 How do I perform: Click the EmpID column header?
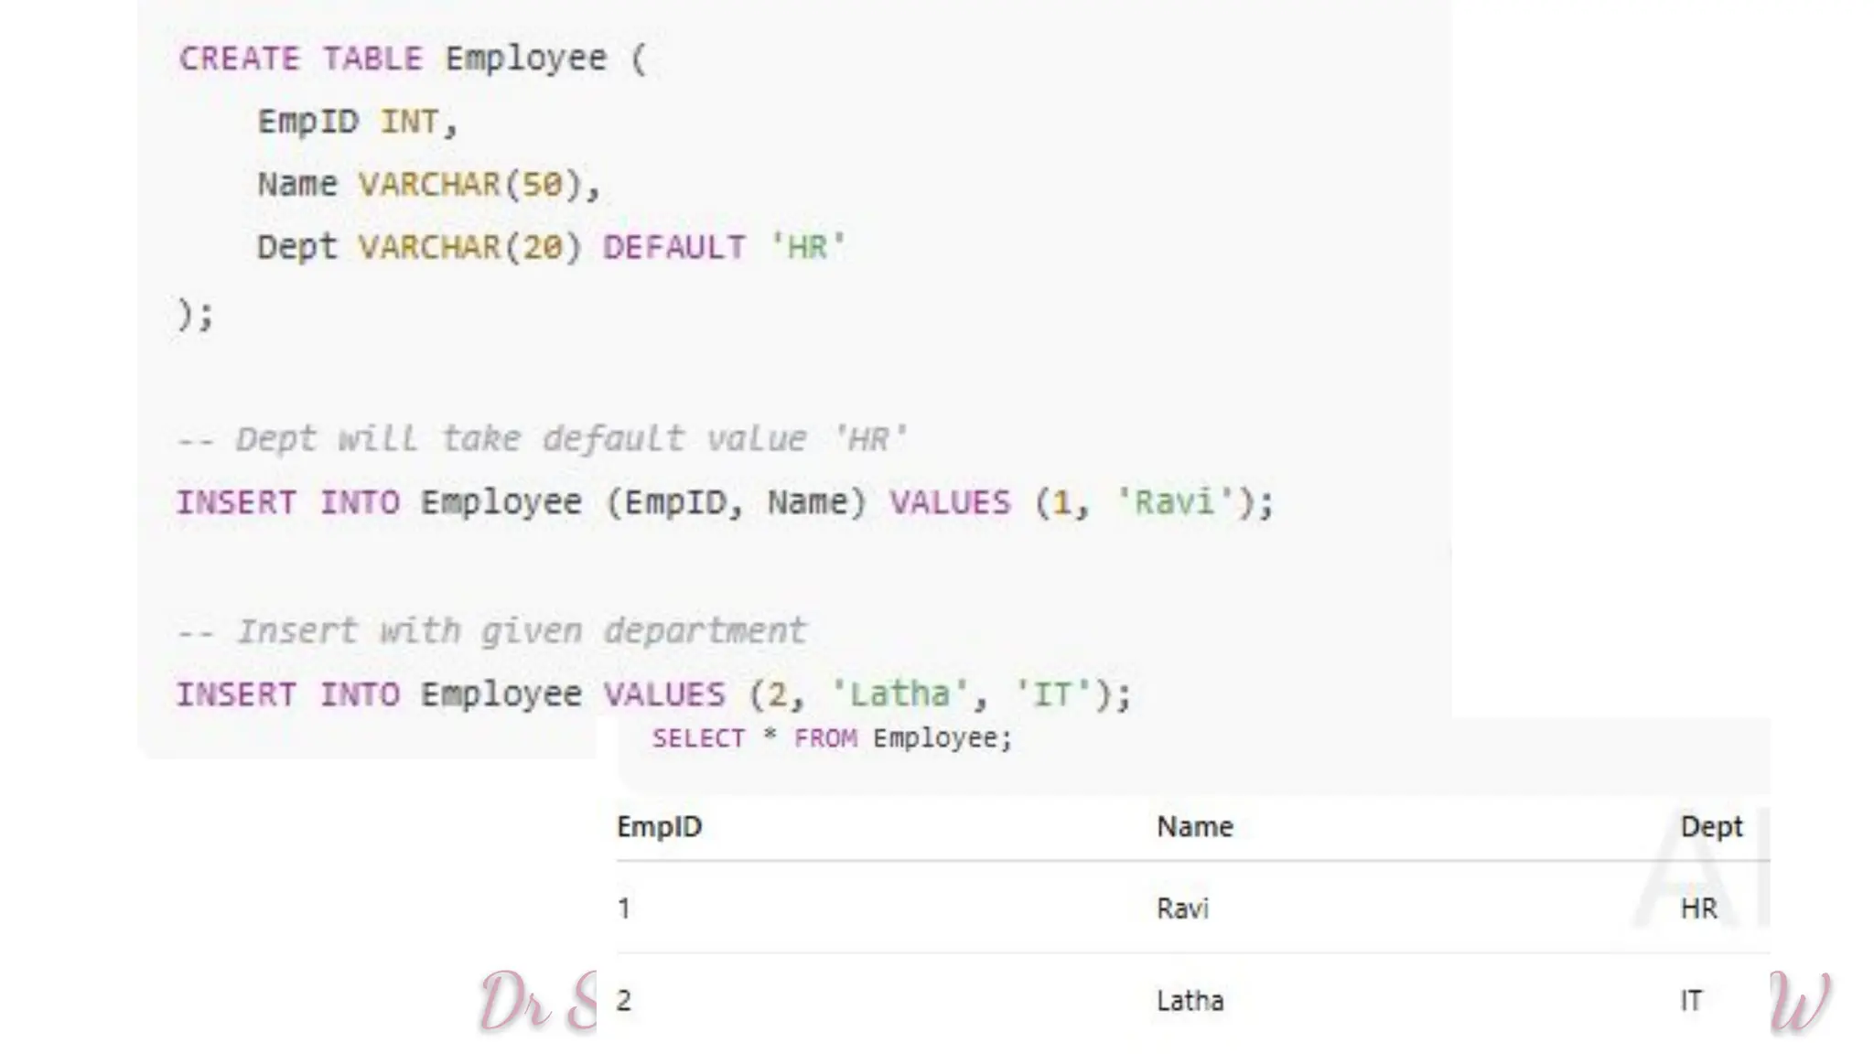[659, 827]
